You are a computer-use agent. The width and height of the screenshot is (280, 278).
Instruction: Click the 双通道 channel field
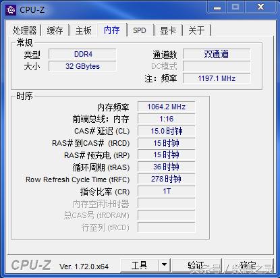217,54
